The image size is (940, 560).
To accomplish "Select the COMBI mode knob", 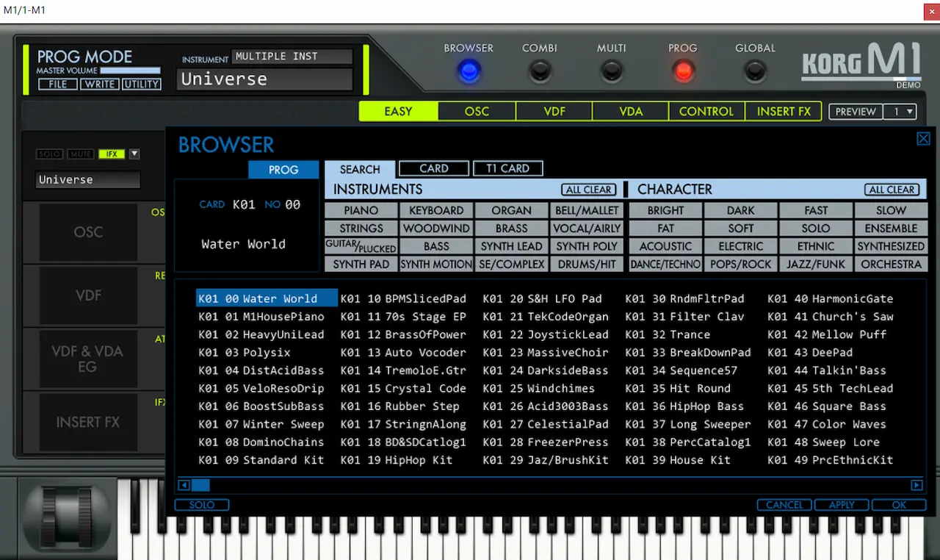I will point(540,71).
